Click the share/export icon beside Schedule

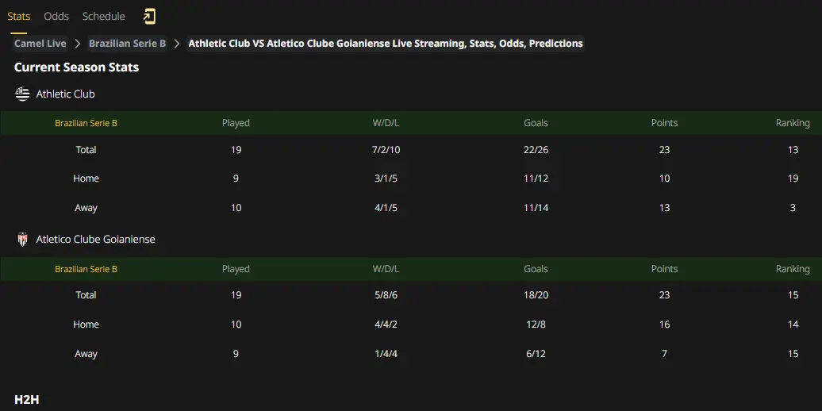coord(149,16)
